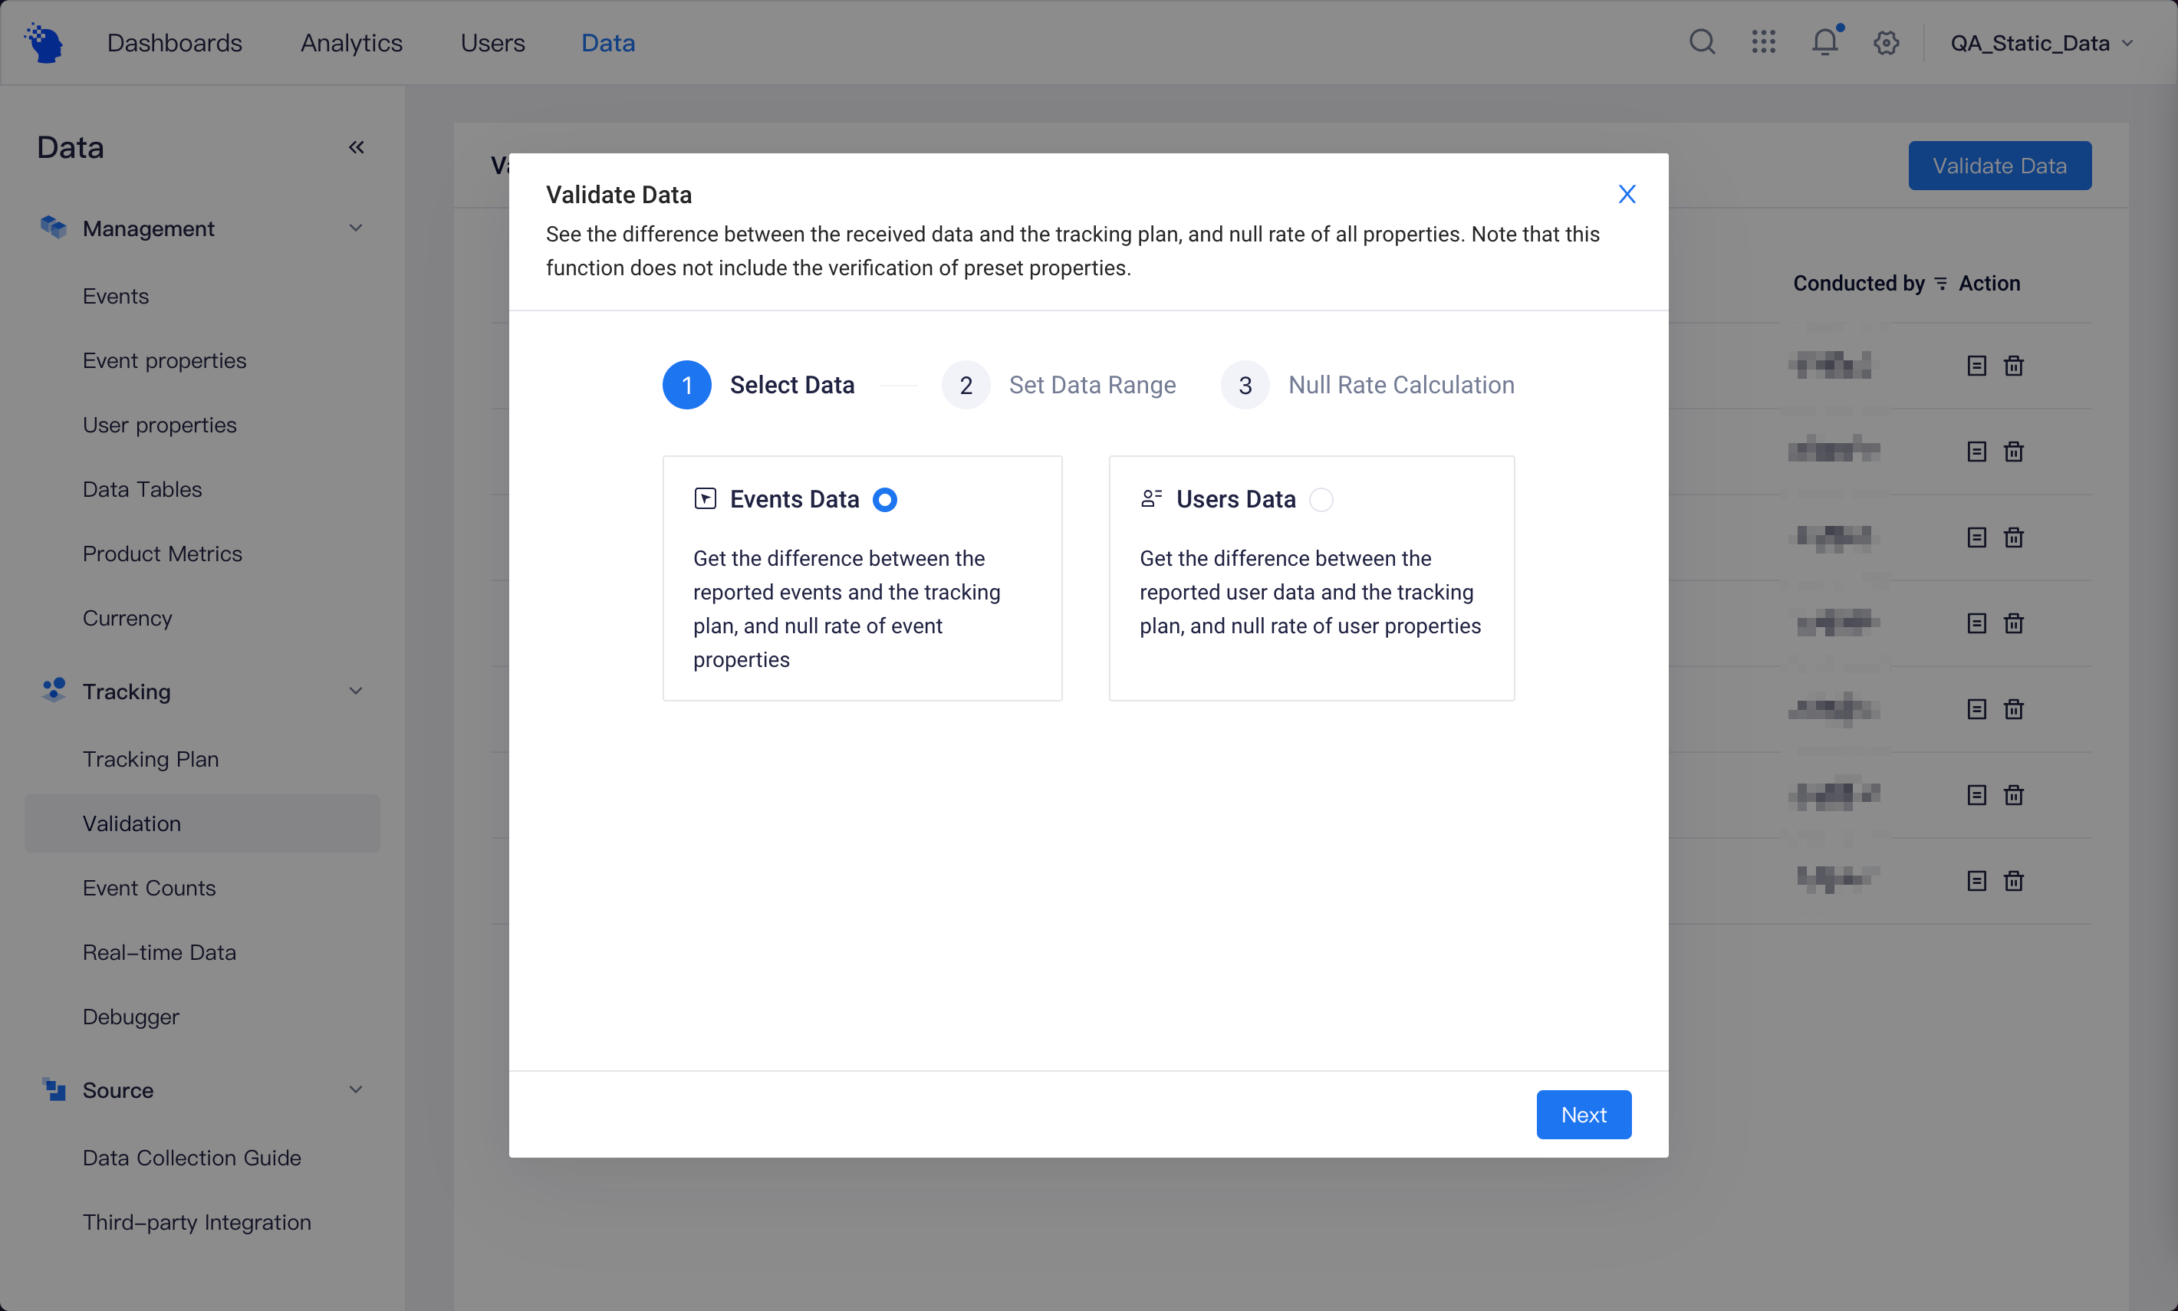Open the first record's details note icon
This screenshot has height=1311, width=2178.
1976,365
